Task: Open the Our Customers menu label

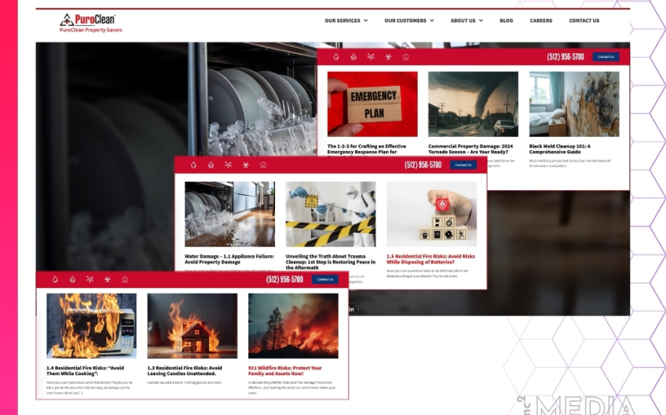Action: (405, 20)
